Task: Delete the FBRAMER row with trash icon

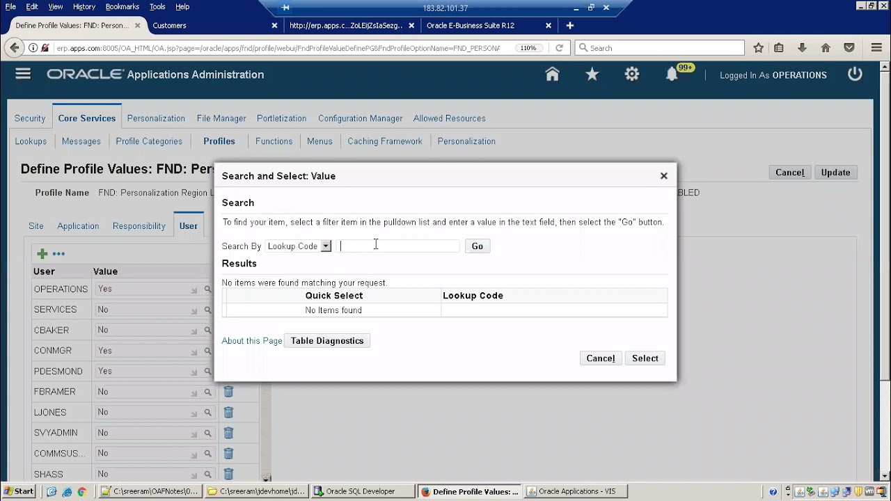Action: [x=228, y=392]
